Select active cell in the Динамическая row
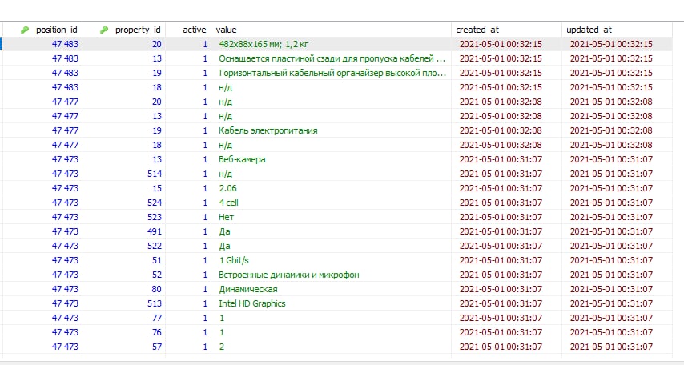The width and height of the screenshot is (684, 365). pos(188,289)
